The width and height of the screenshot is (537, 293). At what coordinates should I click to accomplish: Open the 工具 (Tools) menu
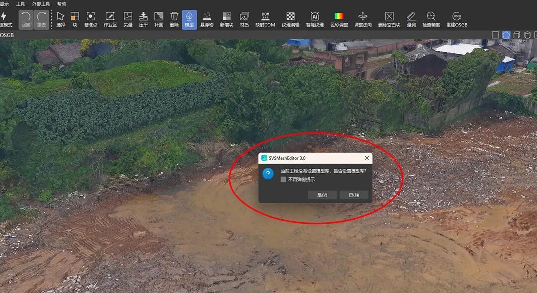21,4
